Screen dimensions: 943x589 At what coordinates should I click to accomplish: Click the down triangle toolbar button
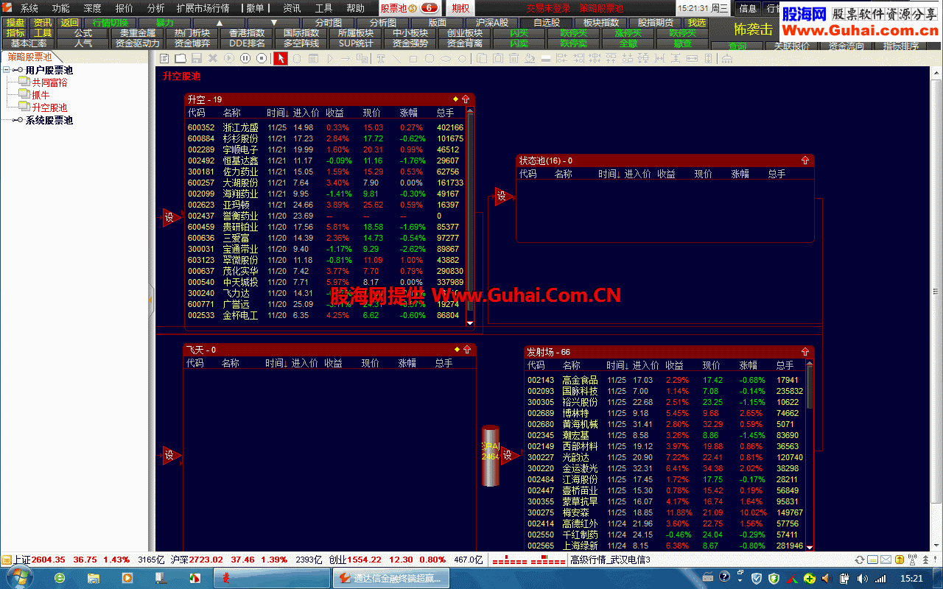coord(275,23)
